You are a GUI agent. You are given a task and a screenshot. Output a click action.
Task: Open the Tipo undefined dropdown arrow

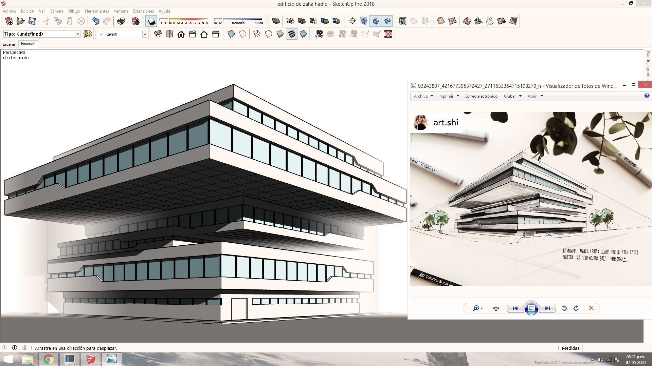pyautogui.click(x=78, y=34)
